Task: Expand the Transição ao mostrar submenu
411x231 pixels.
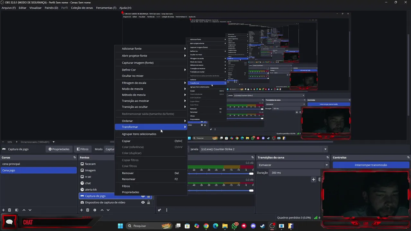Action: coord(151,101)
